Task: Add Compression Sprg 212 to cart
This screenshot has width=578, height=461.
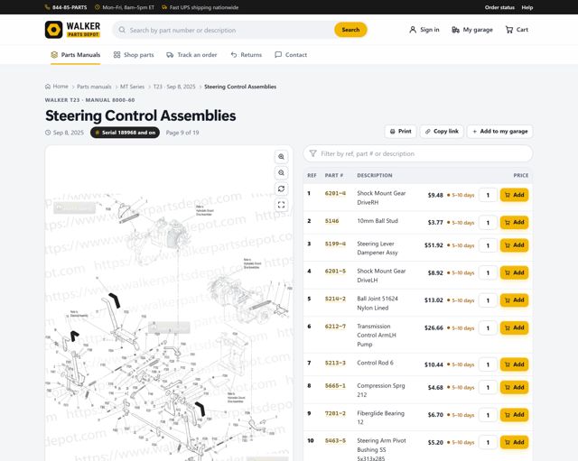Action: tap(514, 387)
